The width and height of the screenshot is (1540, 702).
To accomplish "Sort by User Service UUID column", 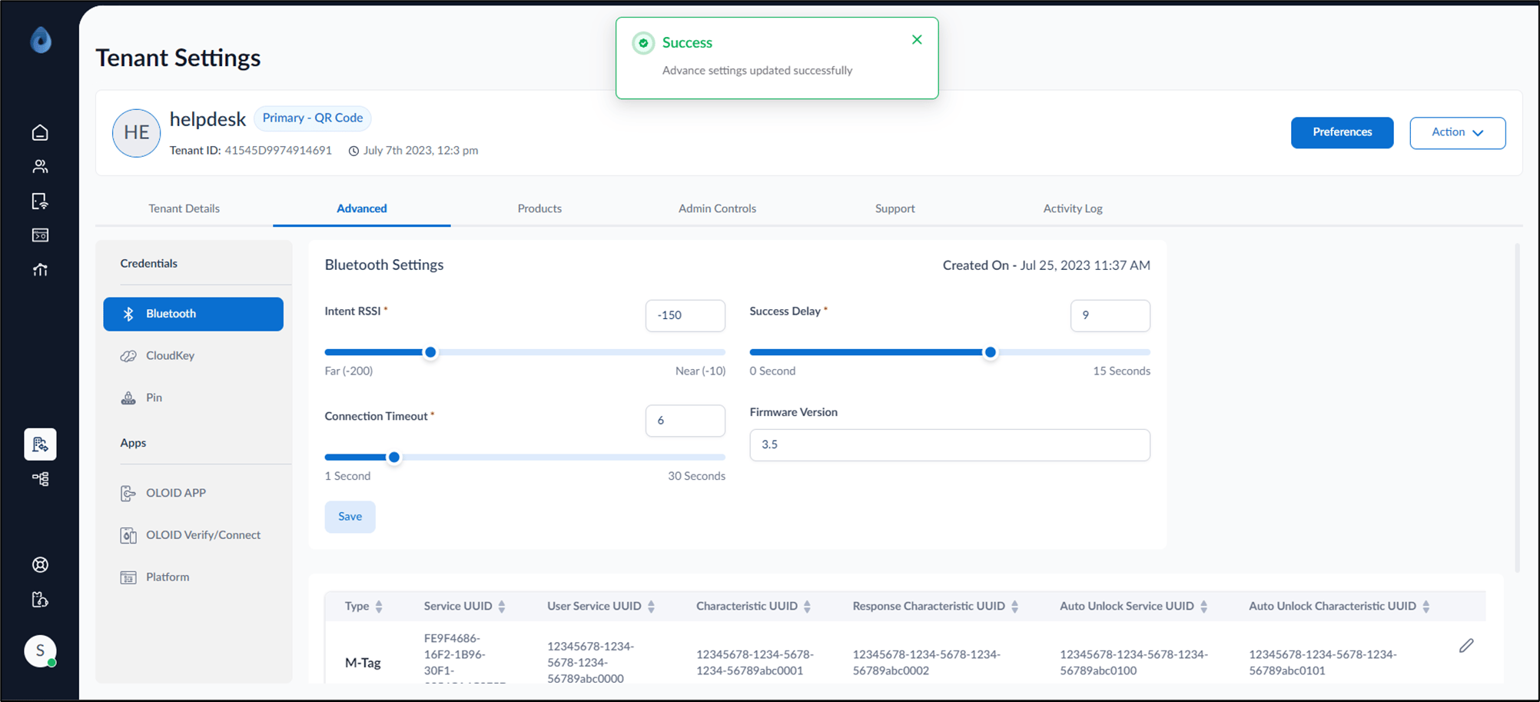I will click(651, 607).
